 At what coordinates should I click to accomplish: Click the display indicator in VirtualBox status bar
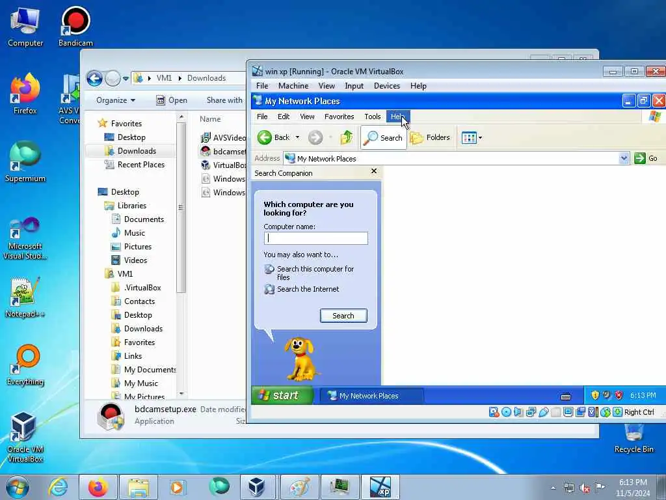point(568,411)
